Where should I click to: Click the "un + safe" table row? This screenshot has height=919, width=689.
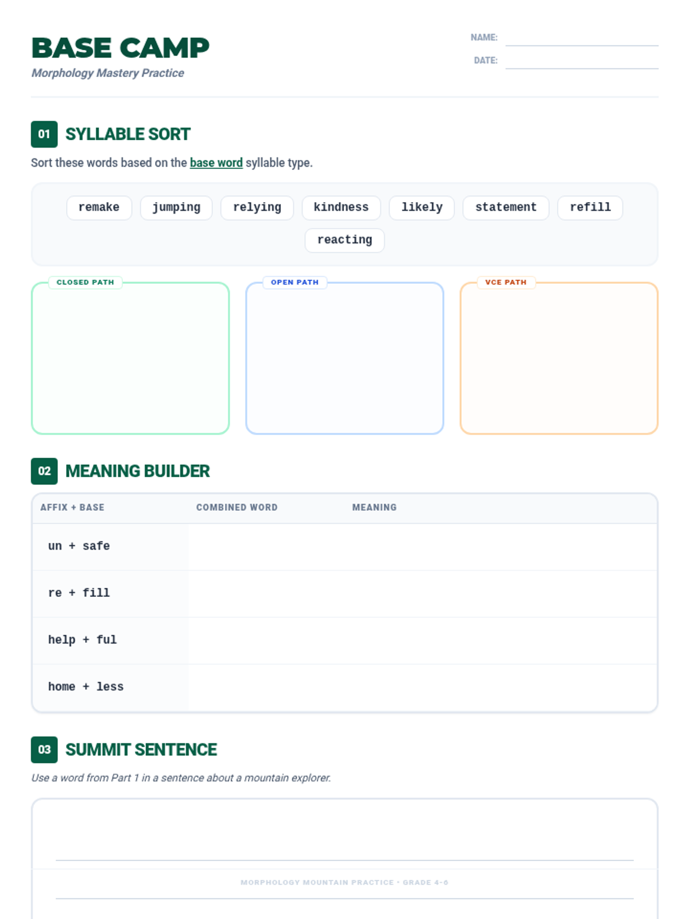pos(344,546)
